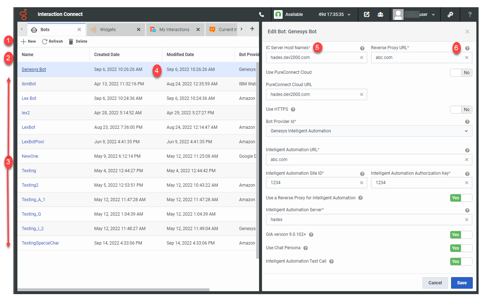Click the green Available status icon
Screen dimensions: 492x297
tap(278, 14)
